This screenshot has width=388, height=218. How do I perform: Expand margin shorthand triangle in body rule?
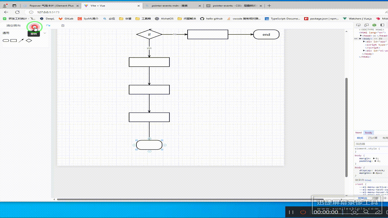pyautogui.click(x=373, y=158)
